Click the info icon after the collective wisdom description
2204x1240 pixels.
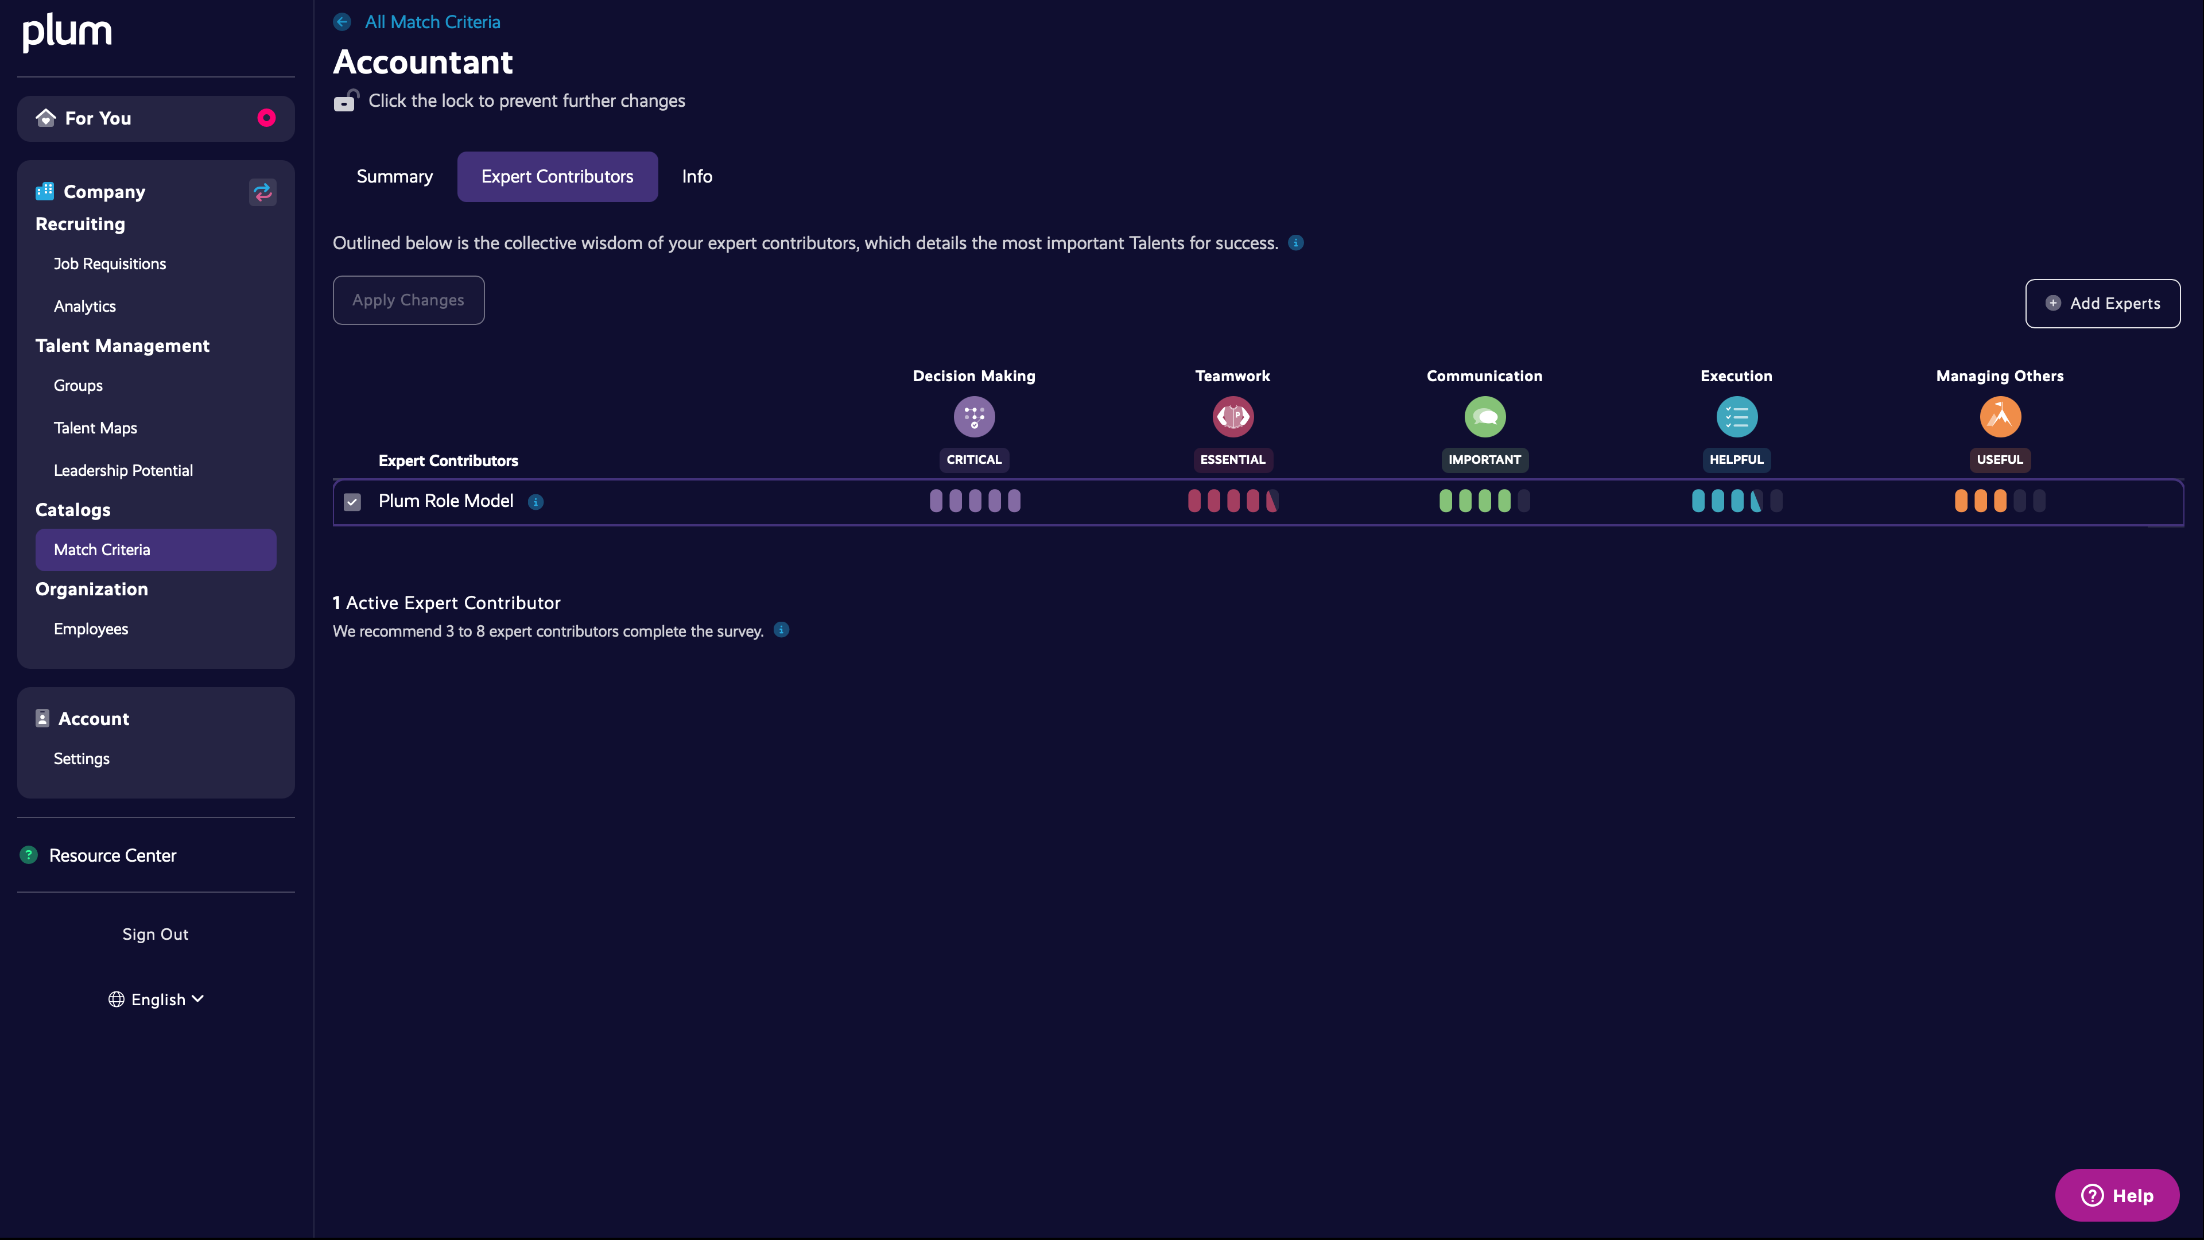pyautogui.click(x=1296, y=243)
